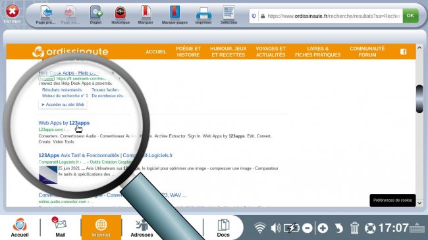Open Web Apps by 123apps result

pos(64,123)
